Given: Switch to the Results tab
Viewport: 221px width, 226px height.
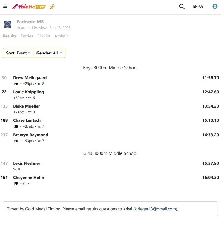Looking at the screenshot, I should pos(10,36).
